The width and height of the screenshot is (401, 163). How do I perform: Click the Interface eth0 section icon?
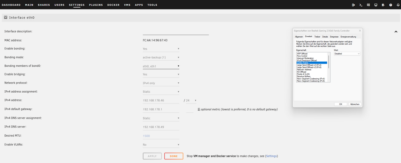tap(6, 18)
